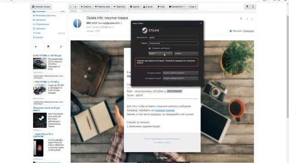Open the Ещё dropdown menu

coord(192,7)
